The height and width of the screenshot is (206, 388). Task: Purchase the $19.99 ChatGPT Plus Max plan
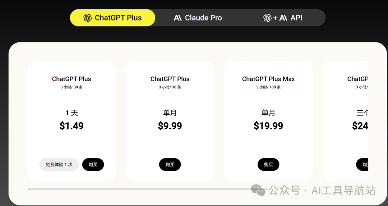(x=268, y=165)
